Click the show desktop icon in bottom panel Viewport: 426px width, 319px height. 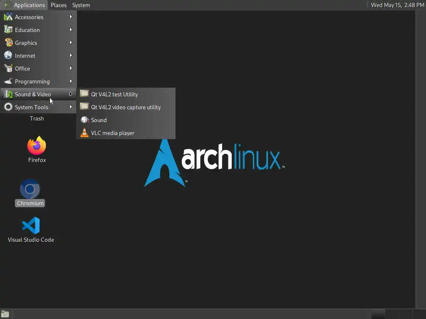click(x=5, y=314)
